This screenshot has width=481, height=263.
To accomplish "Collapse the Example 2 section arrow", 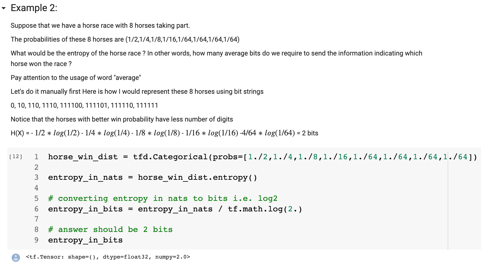I will point(4,8).
